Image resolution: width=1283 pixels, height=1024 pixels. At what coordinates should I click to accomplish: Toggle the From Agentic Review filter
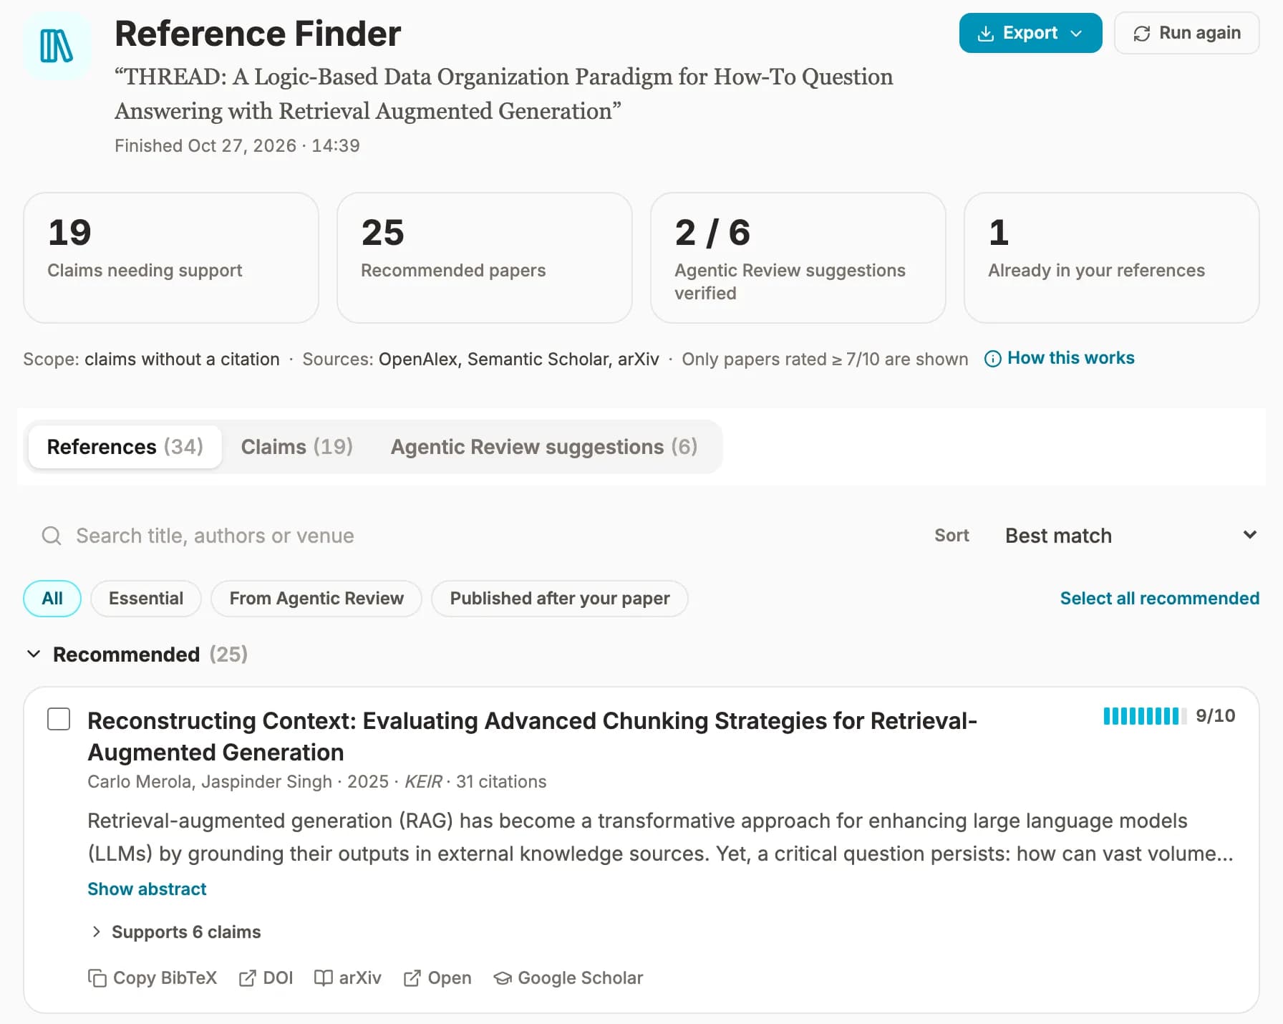[x=316, y=599]
